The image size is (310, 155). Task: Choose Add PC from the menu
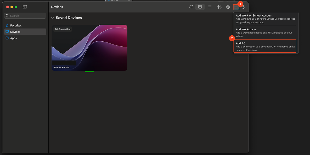click(265, 46)
